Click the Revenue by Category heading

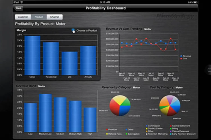click(x=116, y=87)
